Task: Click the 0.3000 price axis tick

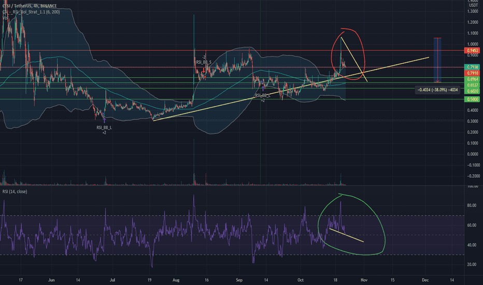Action: click(473, 121)
